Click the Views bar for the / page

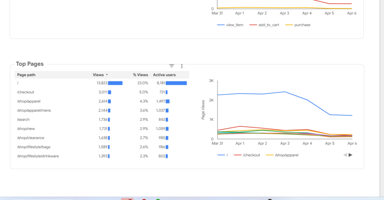point(115,83)
